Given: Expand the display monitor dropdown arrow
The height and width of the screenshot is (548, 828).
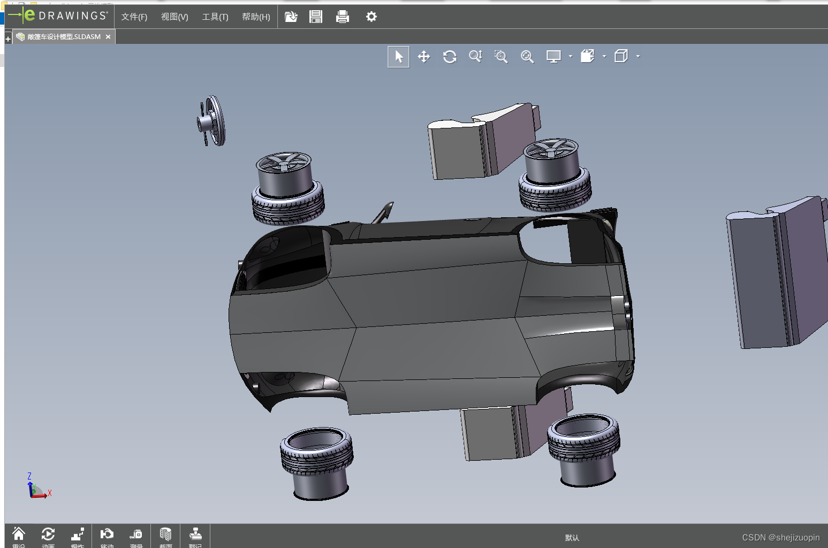Looking at the screenshot, I should click(571, 56).
